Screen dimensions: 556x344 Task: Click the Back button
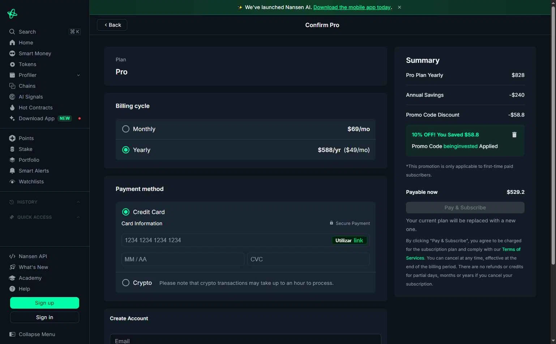[112, 25]
